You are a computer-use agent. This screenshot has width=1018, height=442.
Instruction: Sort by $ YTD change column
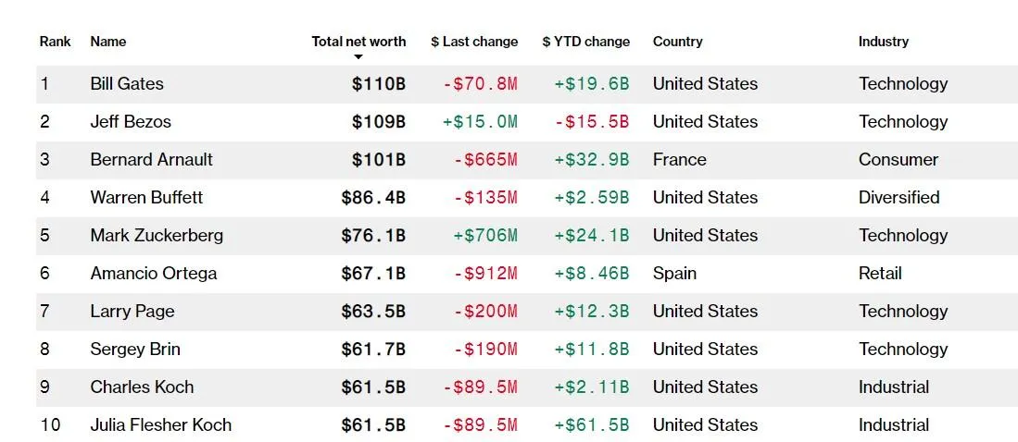click(585, 42)
